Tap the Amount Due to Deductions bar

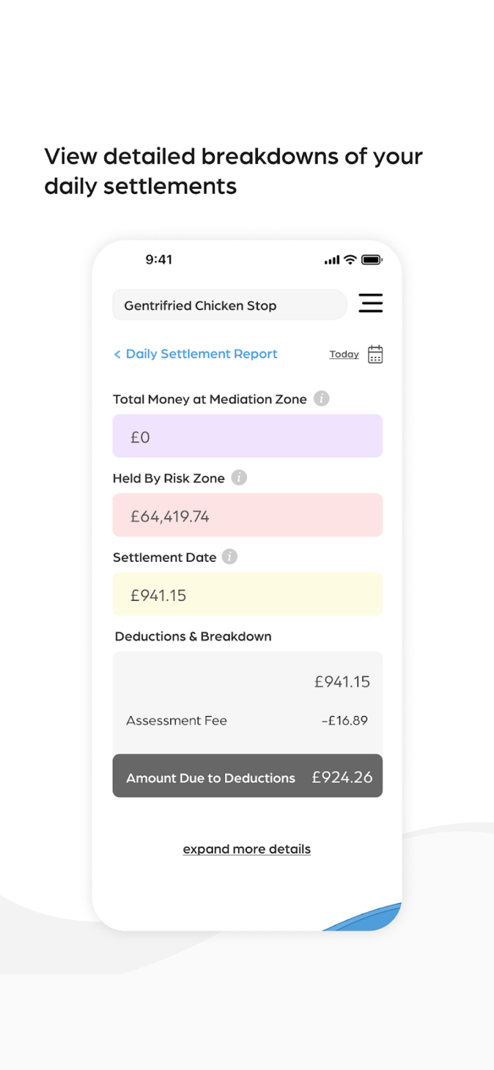click(248, 776)
